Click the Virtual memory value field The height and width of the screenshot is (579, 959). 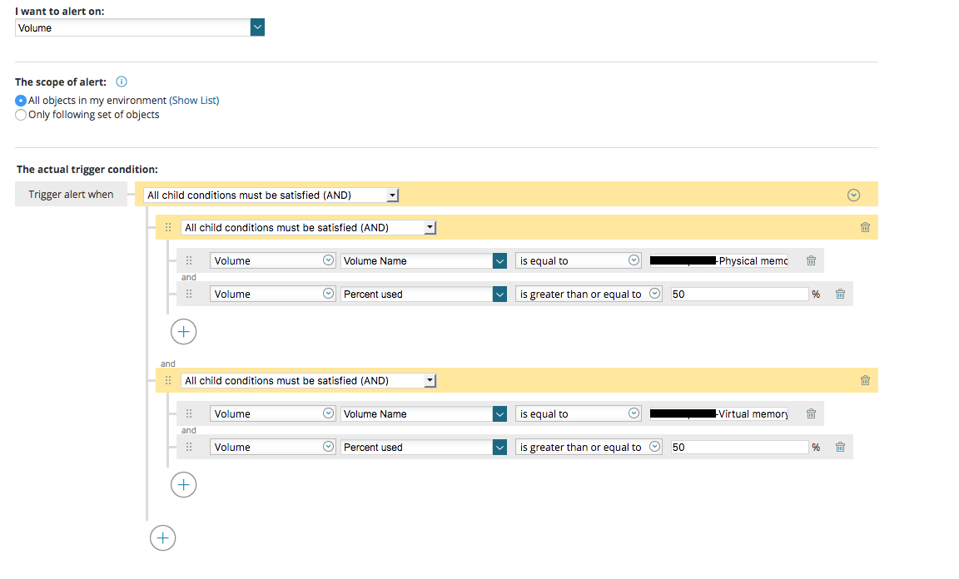tap(718, 414)
